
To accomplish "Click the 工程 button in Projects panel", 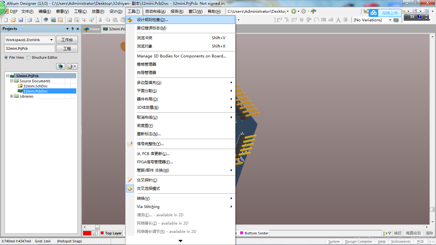I will (x=67, y=49).
